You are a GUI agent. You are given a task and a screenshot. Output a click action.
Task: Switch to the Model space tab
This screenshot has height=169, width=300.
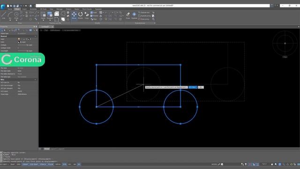(47, 149)
